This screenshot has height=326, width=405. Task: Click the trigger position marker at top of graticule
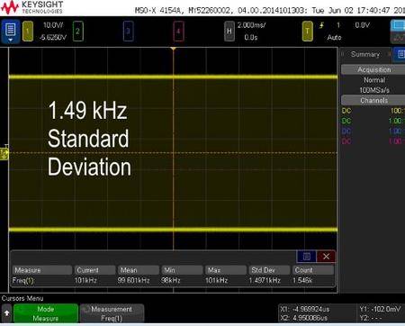click(x=173, y=49)
